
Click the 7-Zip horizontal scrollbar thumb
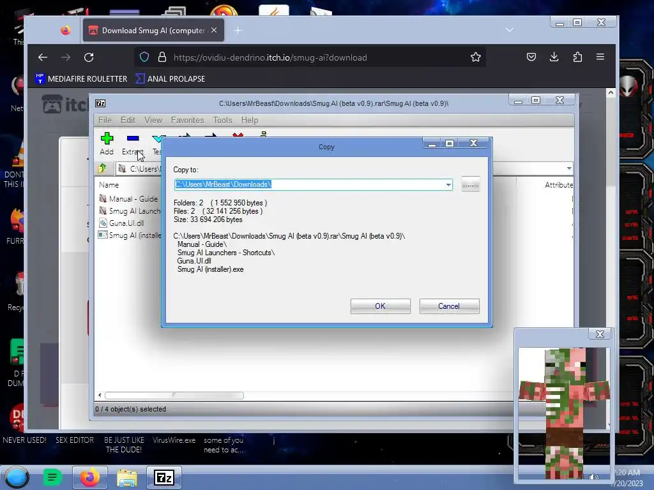(x=174, y=396)
